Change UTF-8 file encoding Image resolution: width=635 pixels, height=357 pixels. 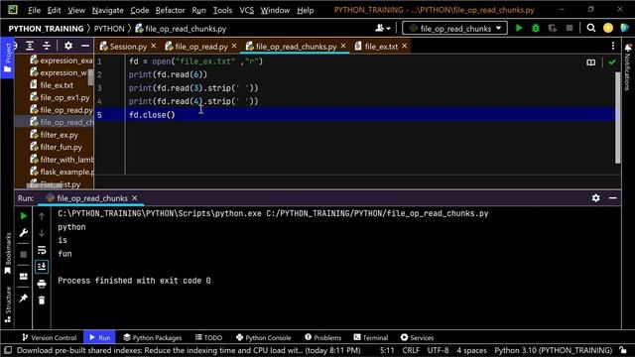coord(438,350)
